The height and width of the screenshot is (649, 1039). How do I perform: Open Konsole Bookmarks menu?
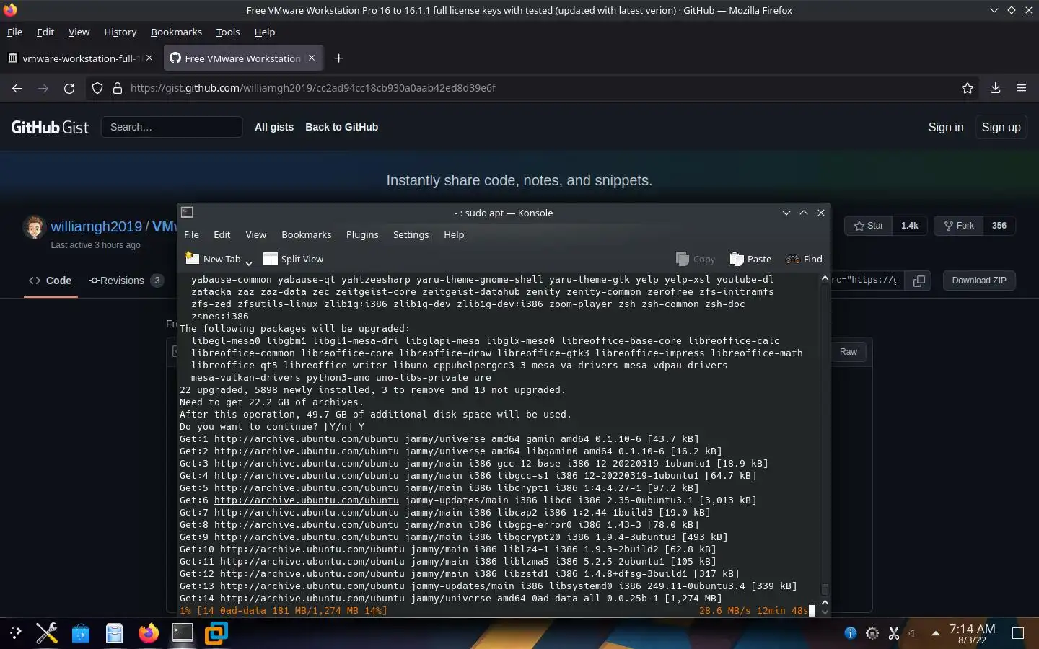point(306,234)
